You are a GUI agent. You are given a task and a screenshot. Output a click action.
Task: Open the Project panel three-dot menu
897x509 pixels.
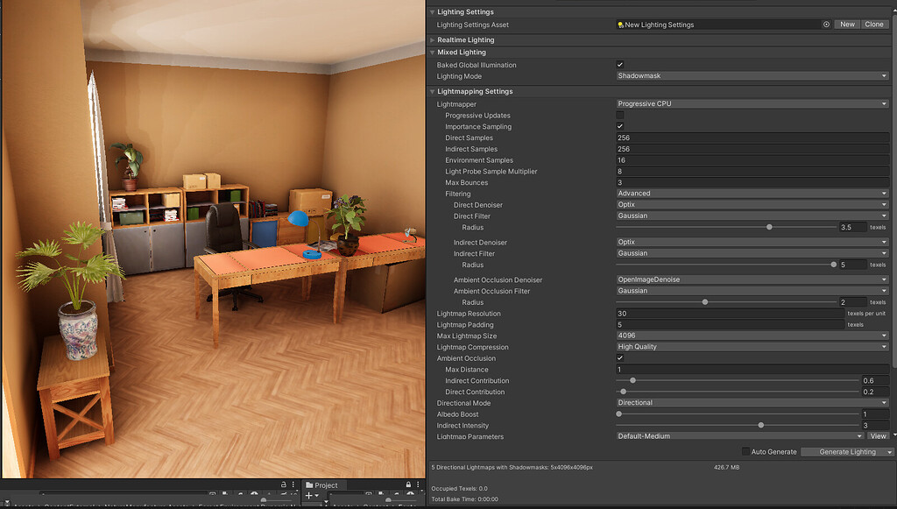[418, 484]
